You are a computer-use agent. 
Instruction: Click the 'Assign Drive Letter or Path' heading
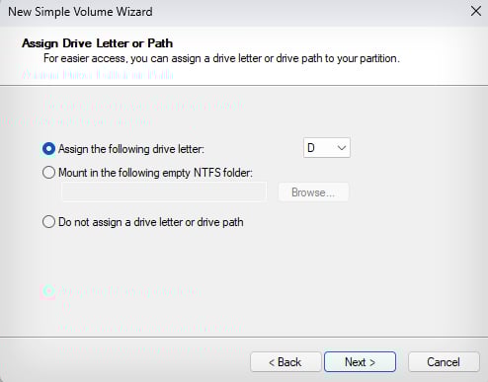[x=97, y=43]
